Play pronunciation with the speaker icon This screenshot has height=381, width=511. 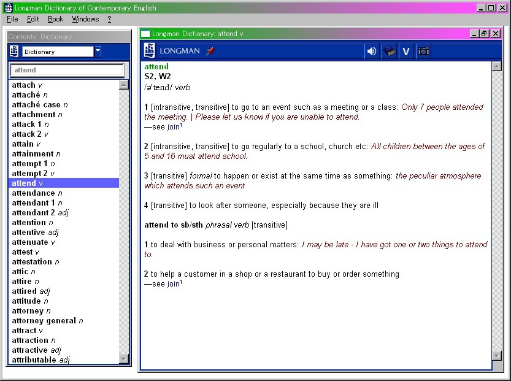click(372, 51)
